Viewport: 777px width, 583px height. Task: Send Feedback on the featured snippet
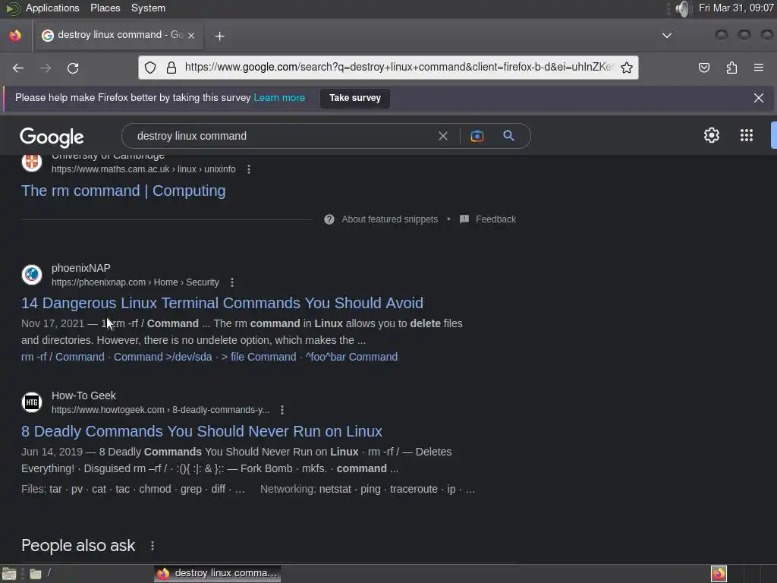coord(488,219)
